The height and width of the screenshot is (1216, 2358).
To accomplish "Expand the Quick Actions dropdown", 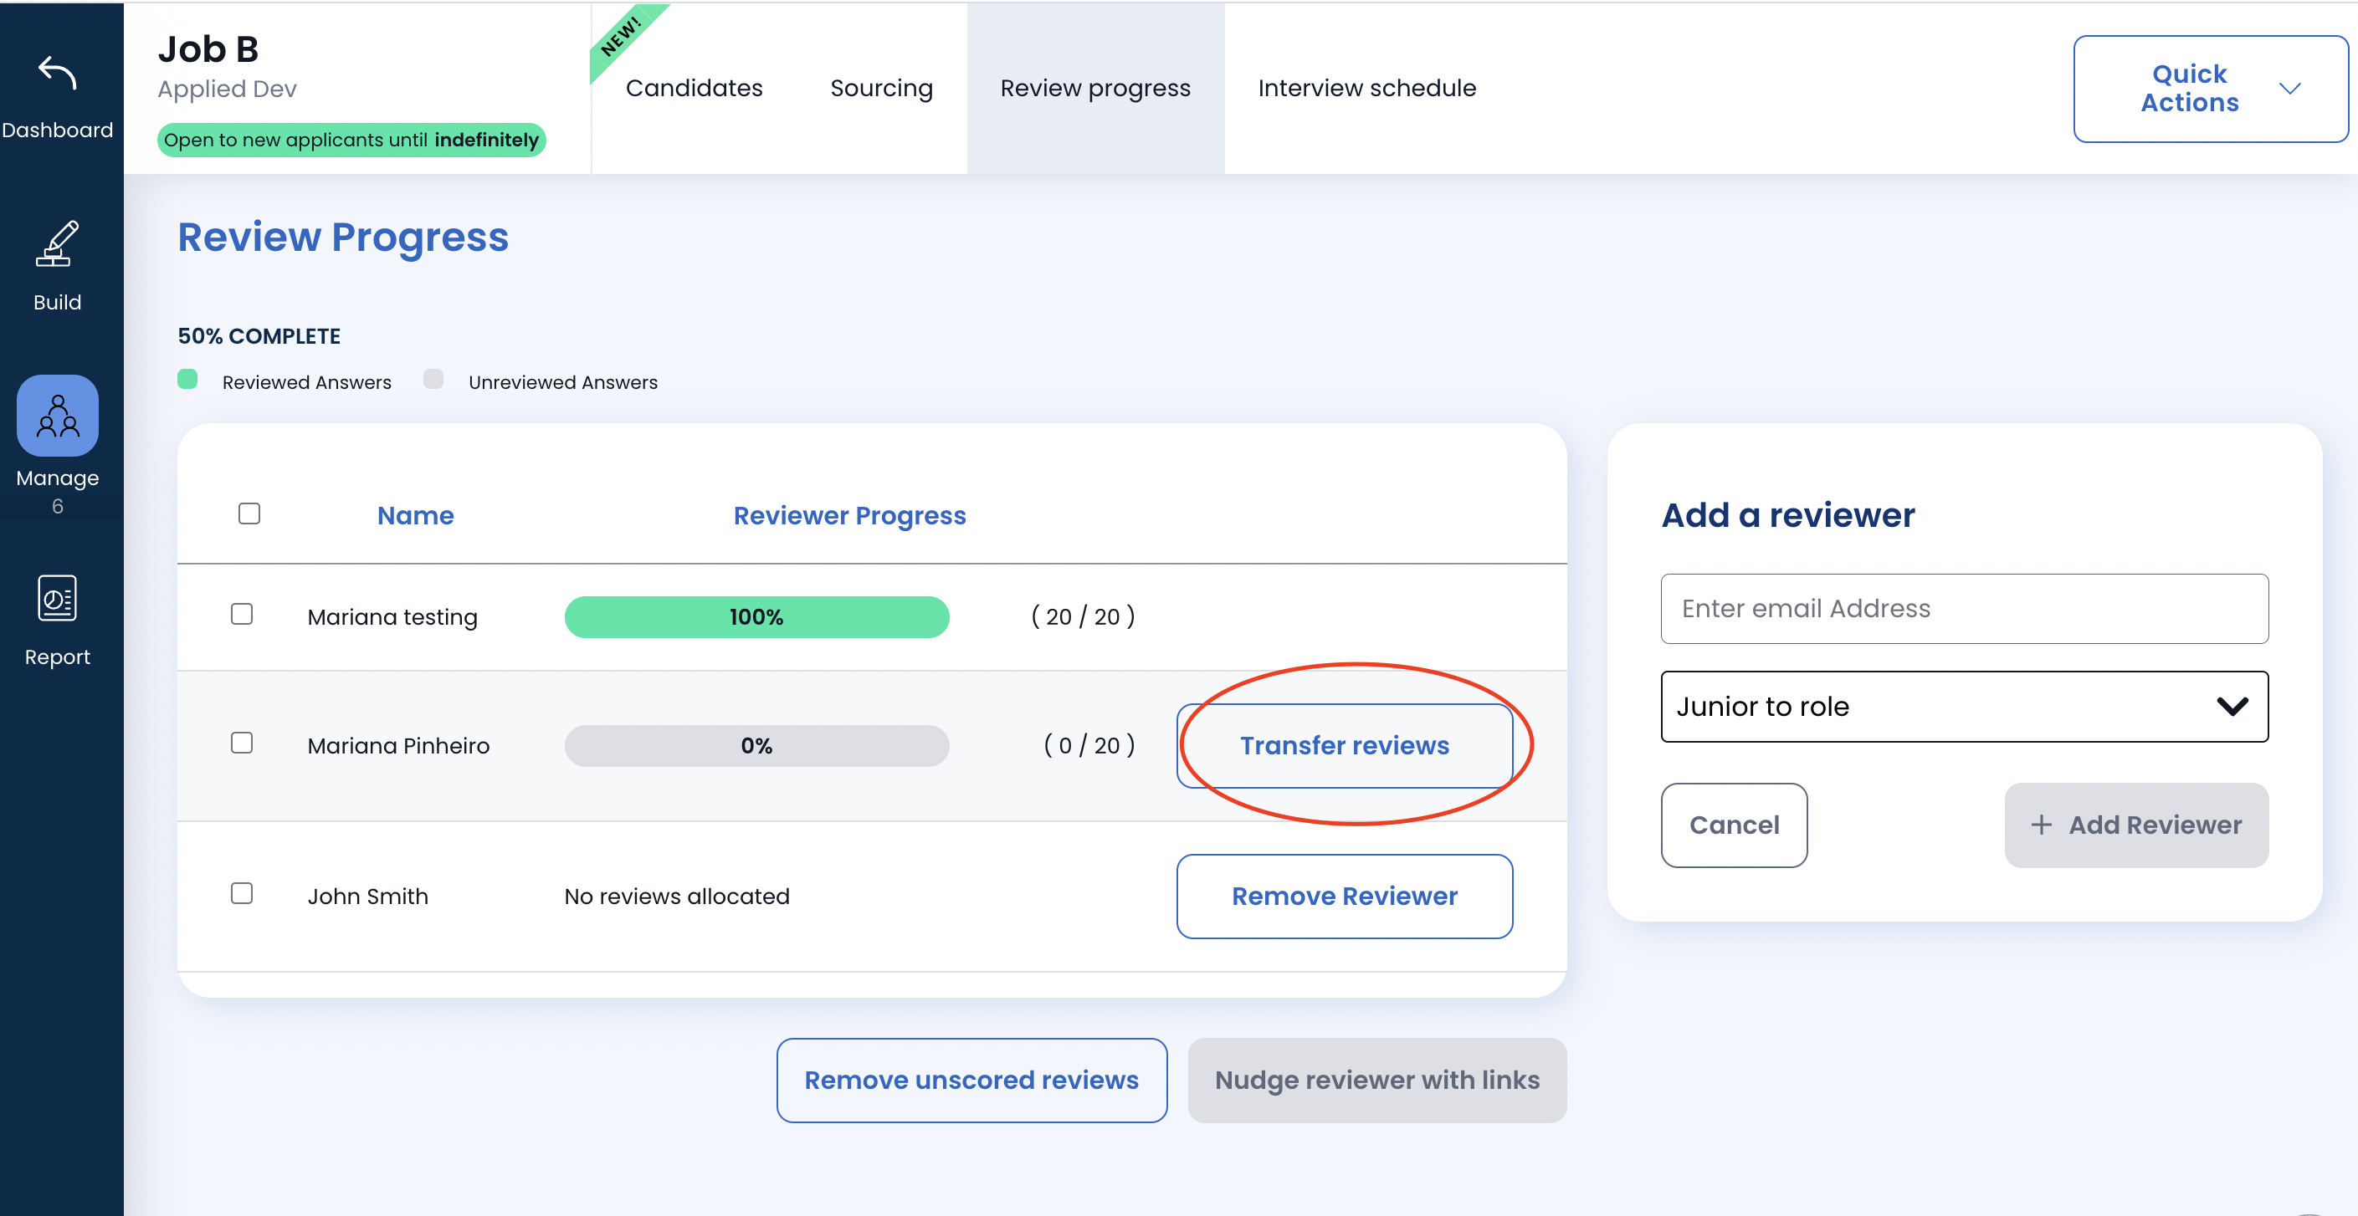I will coord(2210,89).
